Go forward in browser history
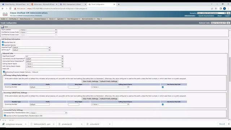 [6, 9]
